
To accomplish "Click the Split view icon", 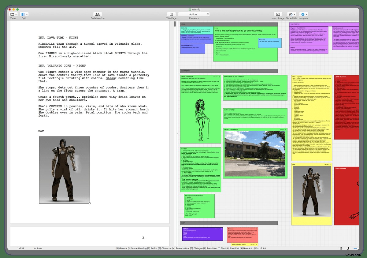I will (23, 14).
